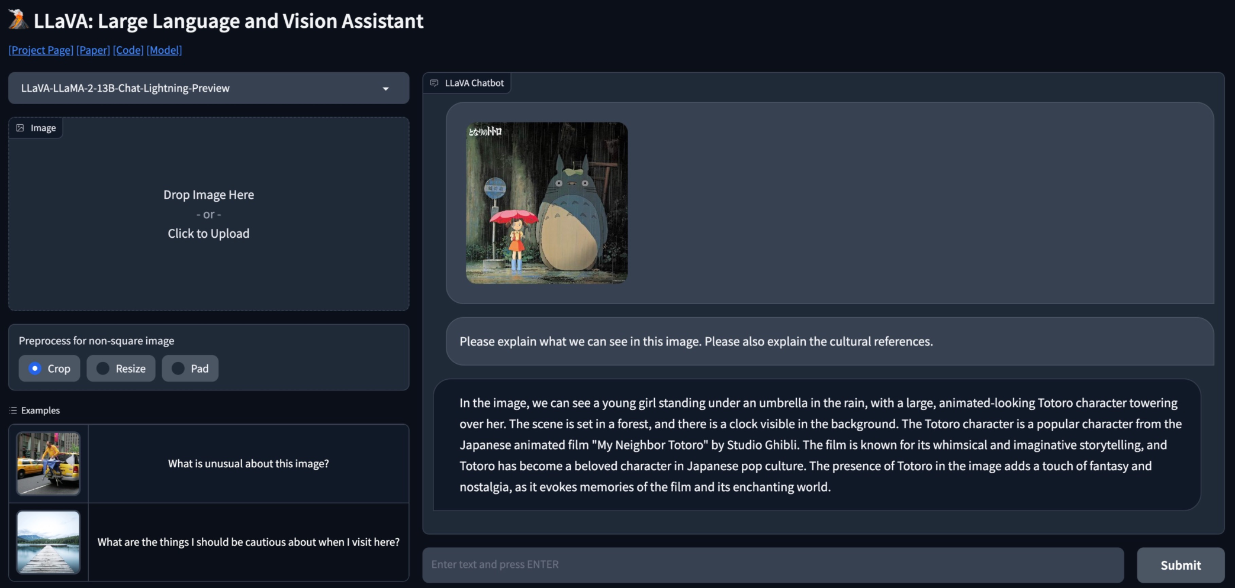Open the Paper link

click(93, 50)
